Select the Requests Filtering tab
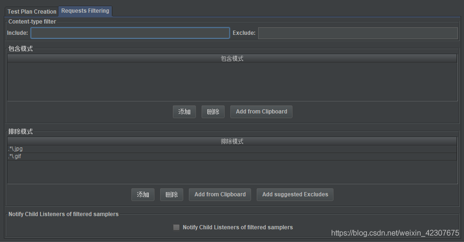Image resolution: width=464 pixels, height=242 pixels. [x=85, y=11]
